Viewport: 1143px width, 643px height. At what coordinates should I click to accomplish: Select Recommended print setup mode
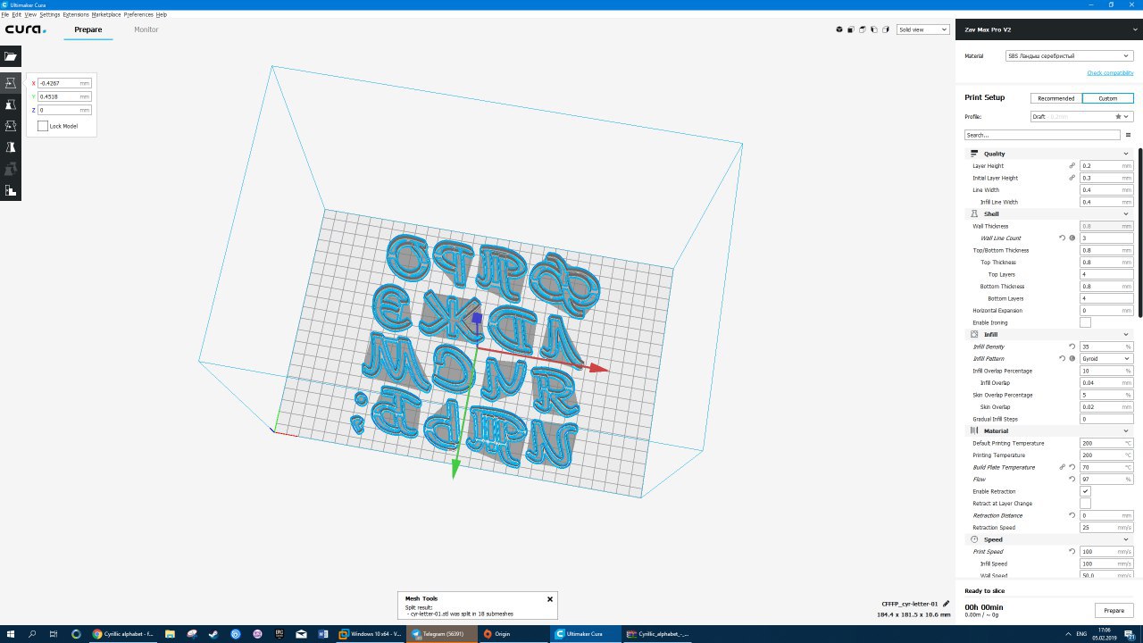pos(1055,98)
